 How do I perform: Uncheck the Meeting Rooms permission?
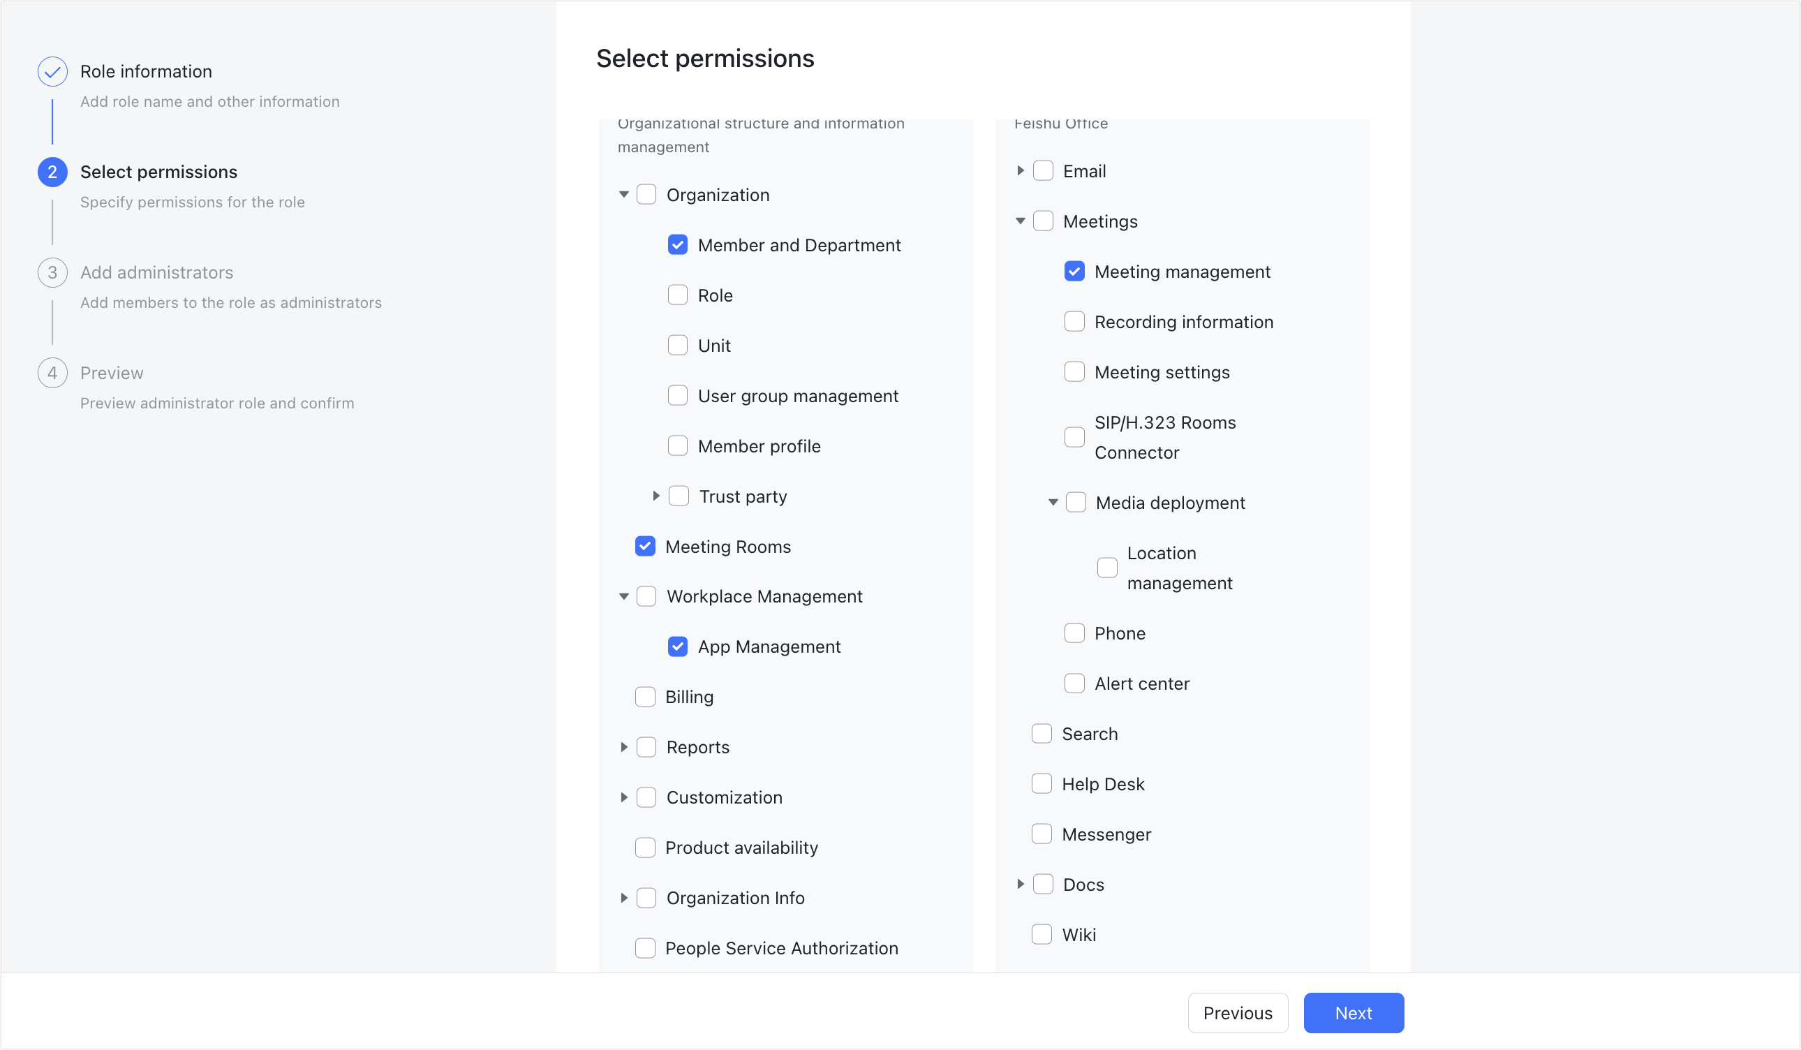pyautogui.click(x=645, y=546)
